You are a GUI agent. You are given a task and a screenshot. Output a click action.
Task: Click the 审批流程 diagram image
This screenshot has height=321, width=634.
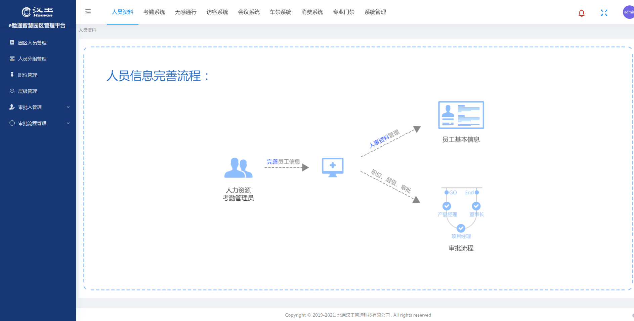coord(461,213)
